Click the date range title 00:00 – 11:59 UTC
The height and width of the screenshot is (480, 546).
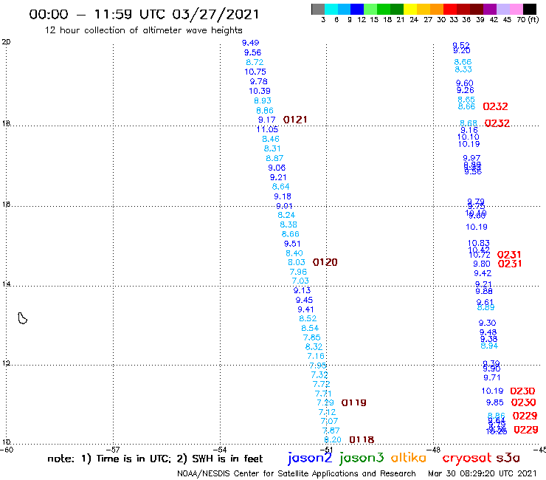tap(144, 15)
